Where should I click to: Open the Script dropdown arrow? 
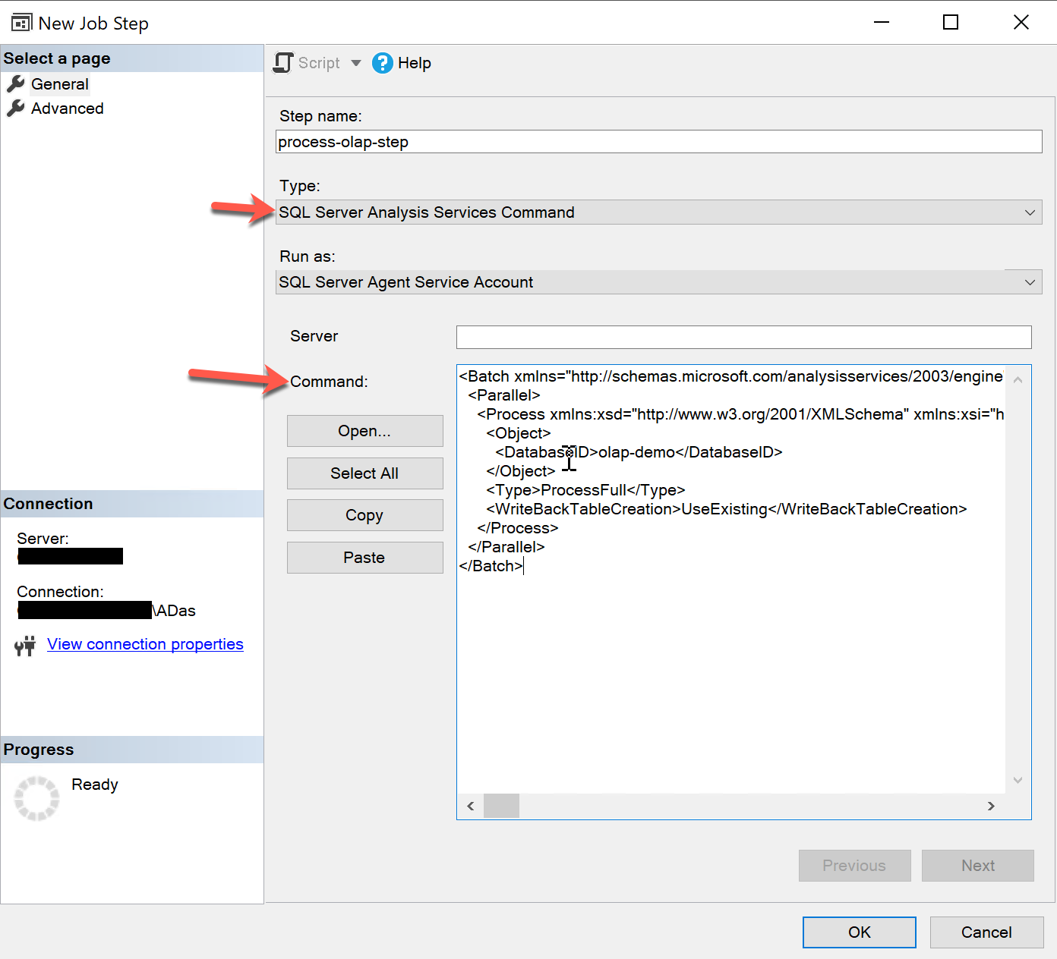355,63
